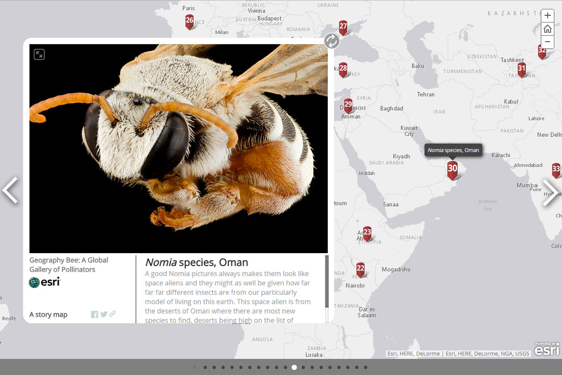The height and width of the screenshot is (375, 562).
Task: Copy the story map share link
Action: click(x=112, y=314)
